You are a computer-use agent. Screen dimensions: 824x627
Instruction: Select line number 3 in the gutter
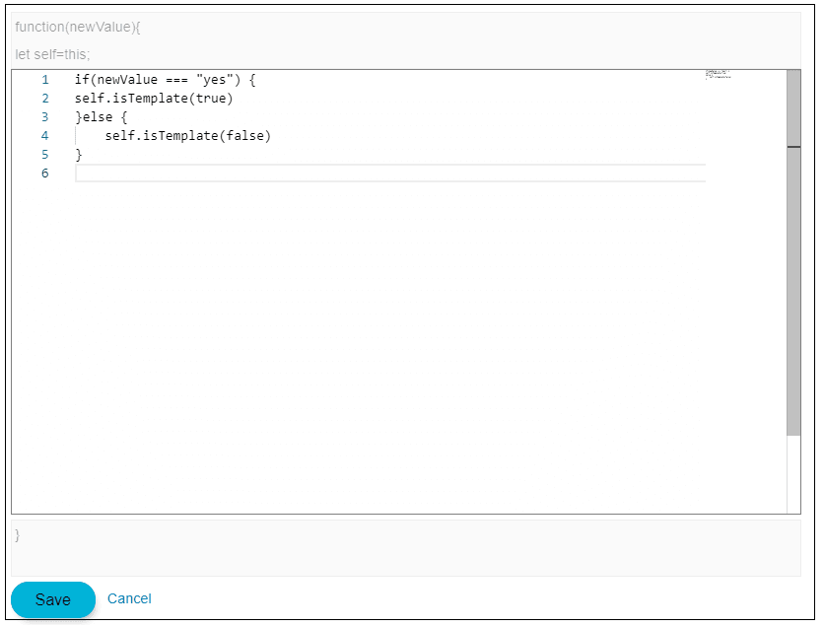point(44,116)
